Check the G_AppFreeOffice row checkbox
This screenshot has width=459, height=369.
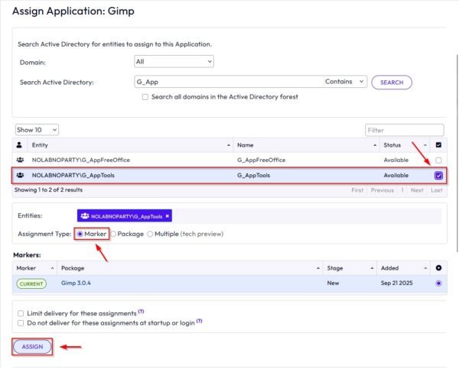[x=438, y=160]
